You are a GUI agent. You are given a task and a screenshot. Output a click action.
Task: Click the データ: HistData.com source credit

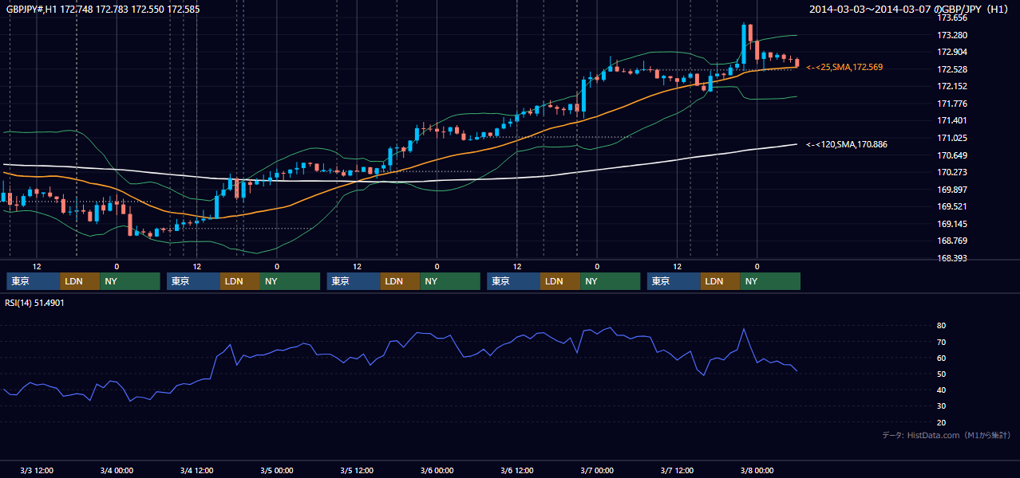click(x=946, y=436)
